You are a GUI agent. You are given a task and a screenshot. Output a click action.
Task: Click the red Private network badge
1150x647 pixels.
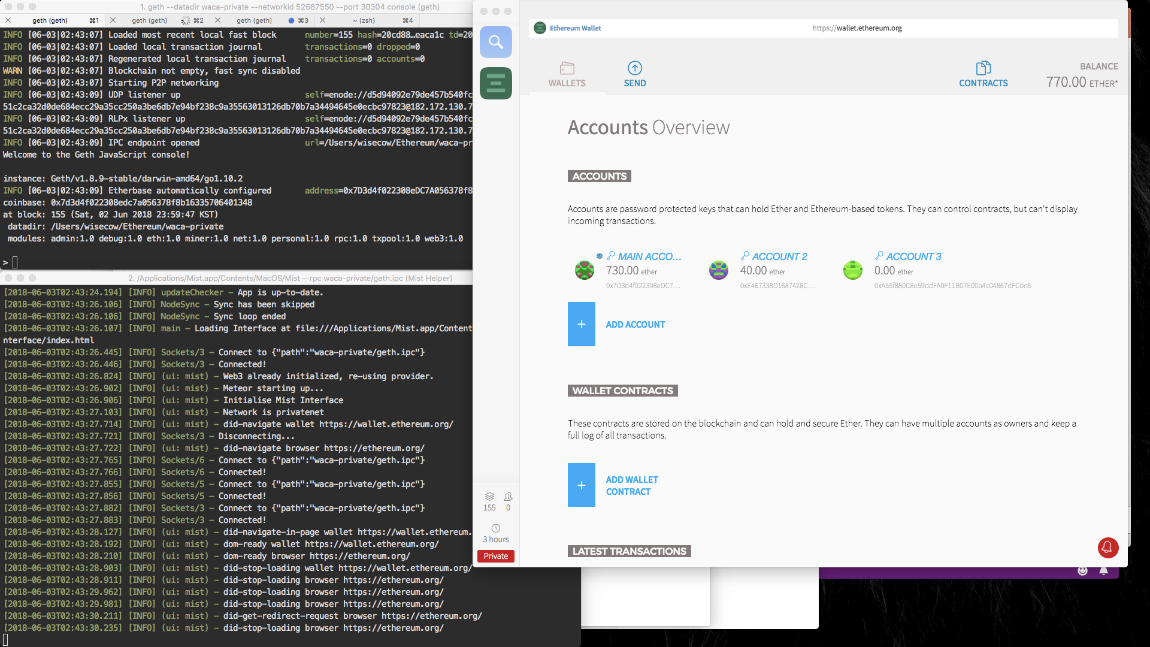(495, 556)
